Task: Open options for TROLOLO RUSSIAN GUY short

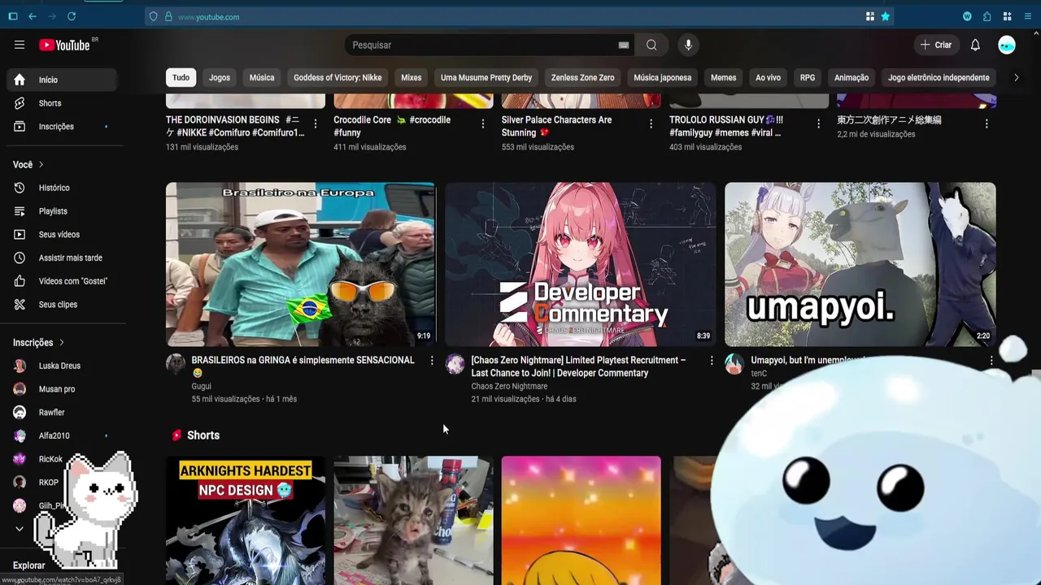Action: (819, 123)
